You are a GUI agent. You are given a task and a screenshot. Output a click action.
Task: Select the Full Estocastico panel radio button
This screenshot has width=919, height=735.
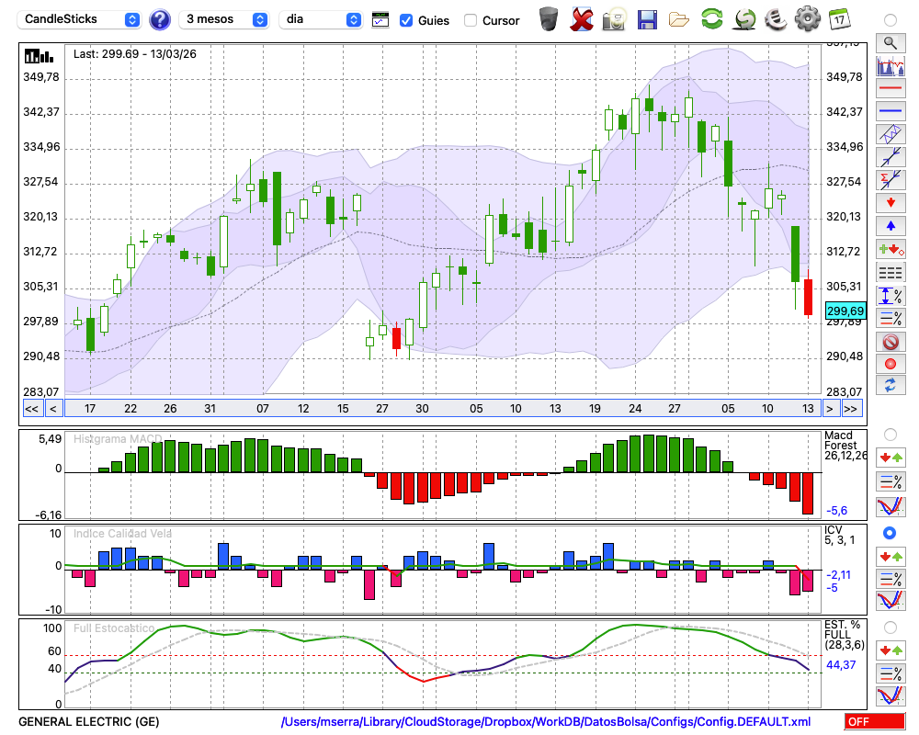point(890,628)
